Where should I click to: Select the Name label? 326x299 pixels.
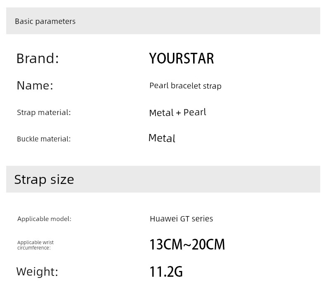[x=35, y=86]
